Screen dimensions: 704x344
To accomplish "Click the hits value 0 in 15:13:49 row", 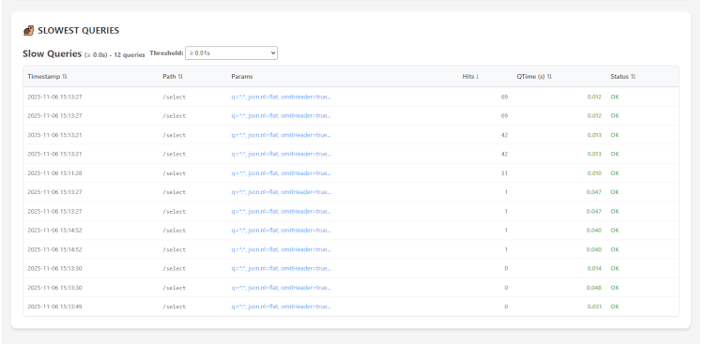I will coord(506,307).
